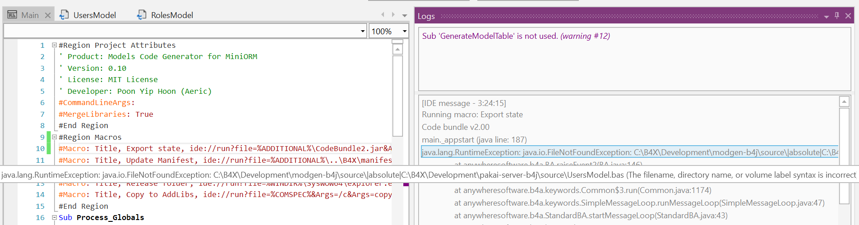The height and width of the screenshot is (225, 859).
Task: Click logs scrollbar up arrow
Action: [844, 102]
